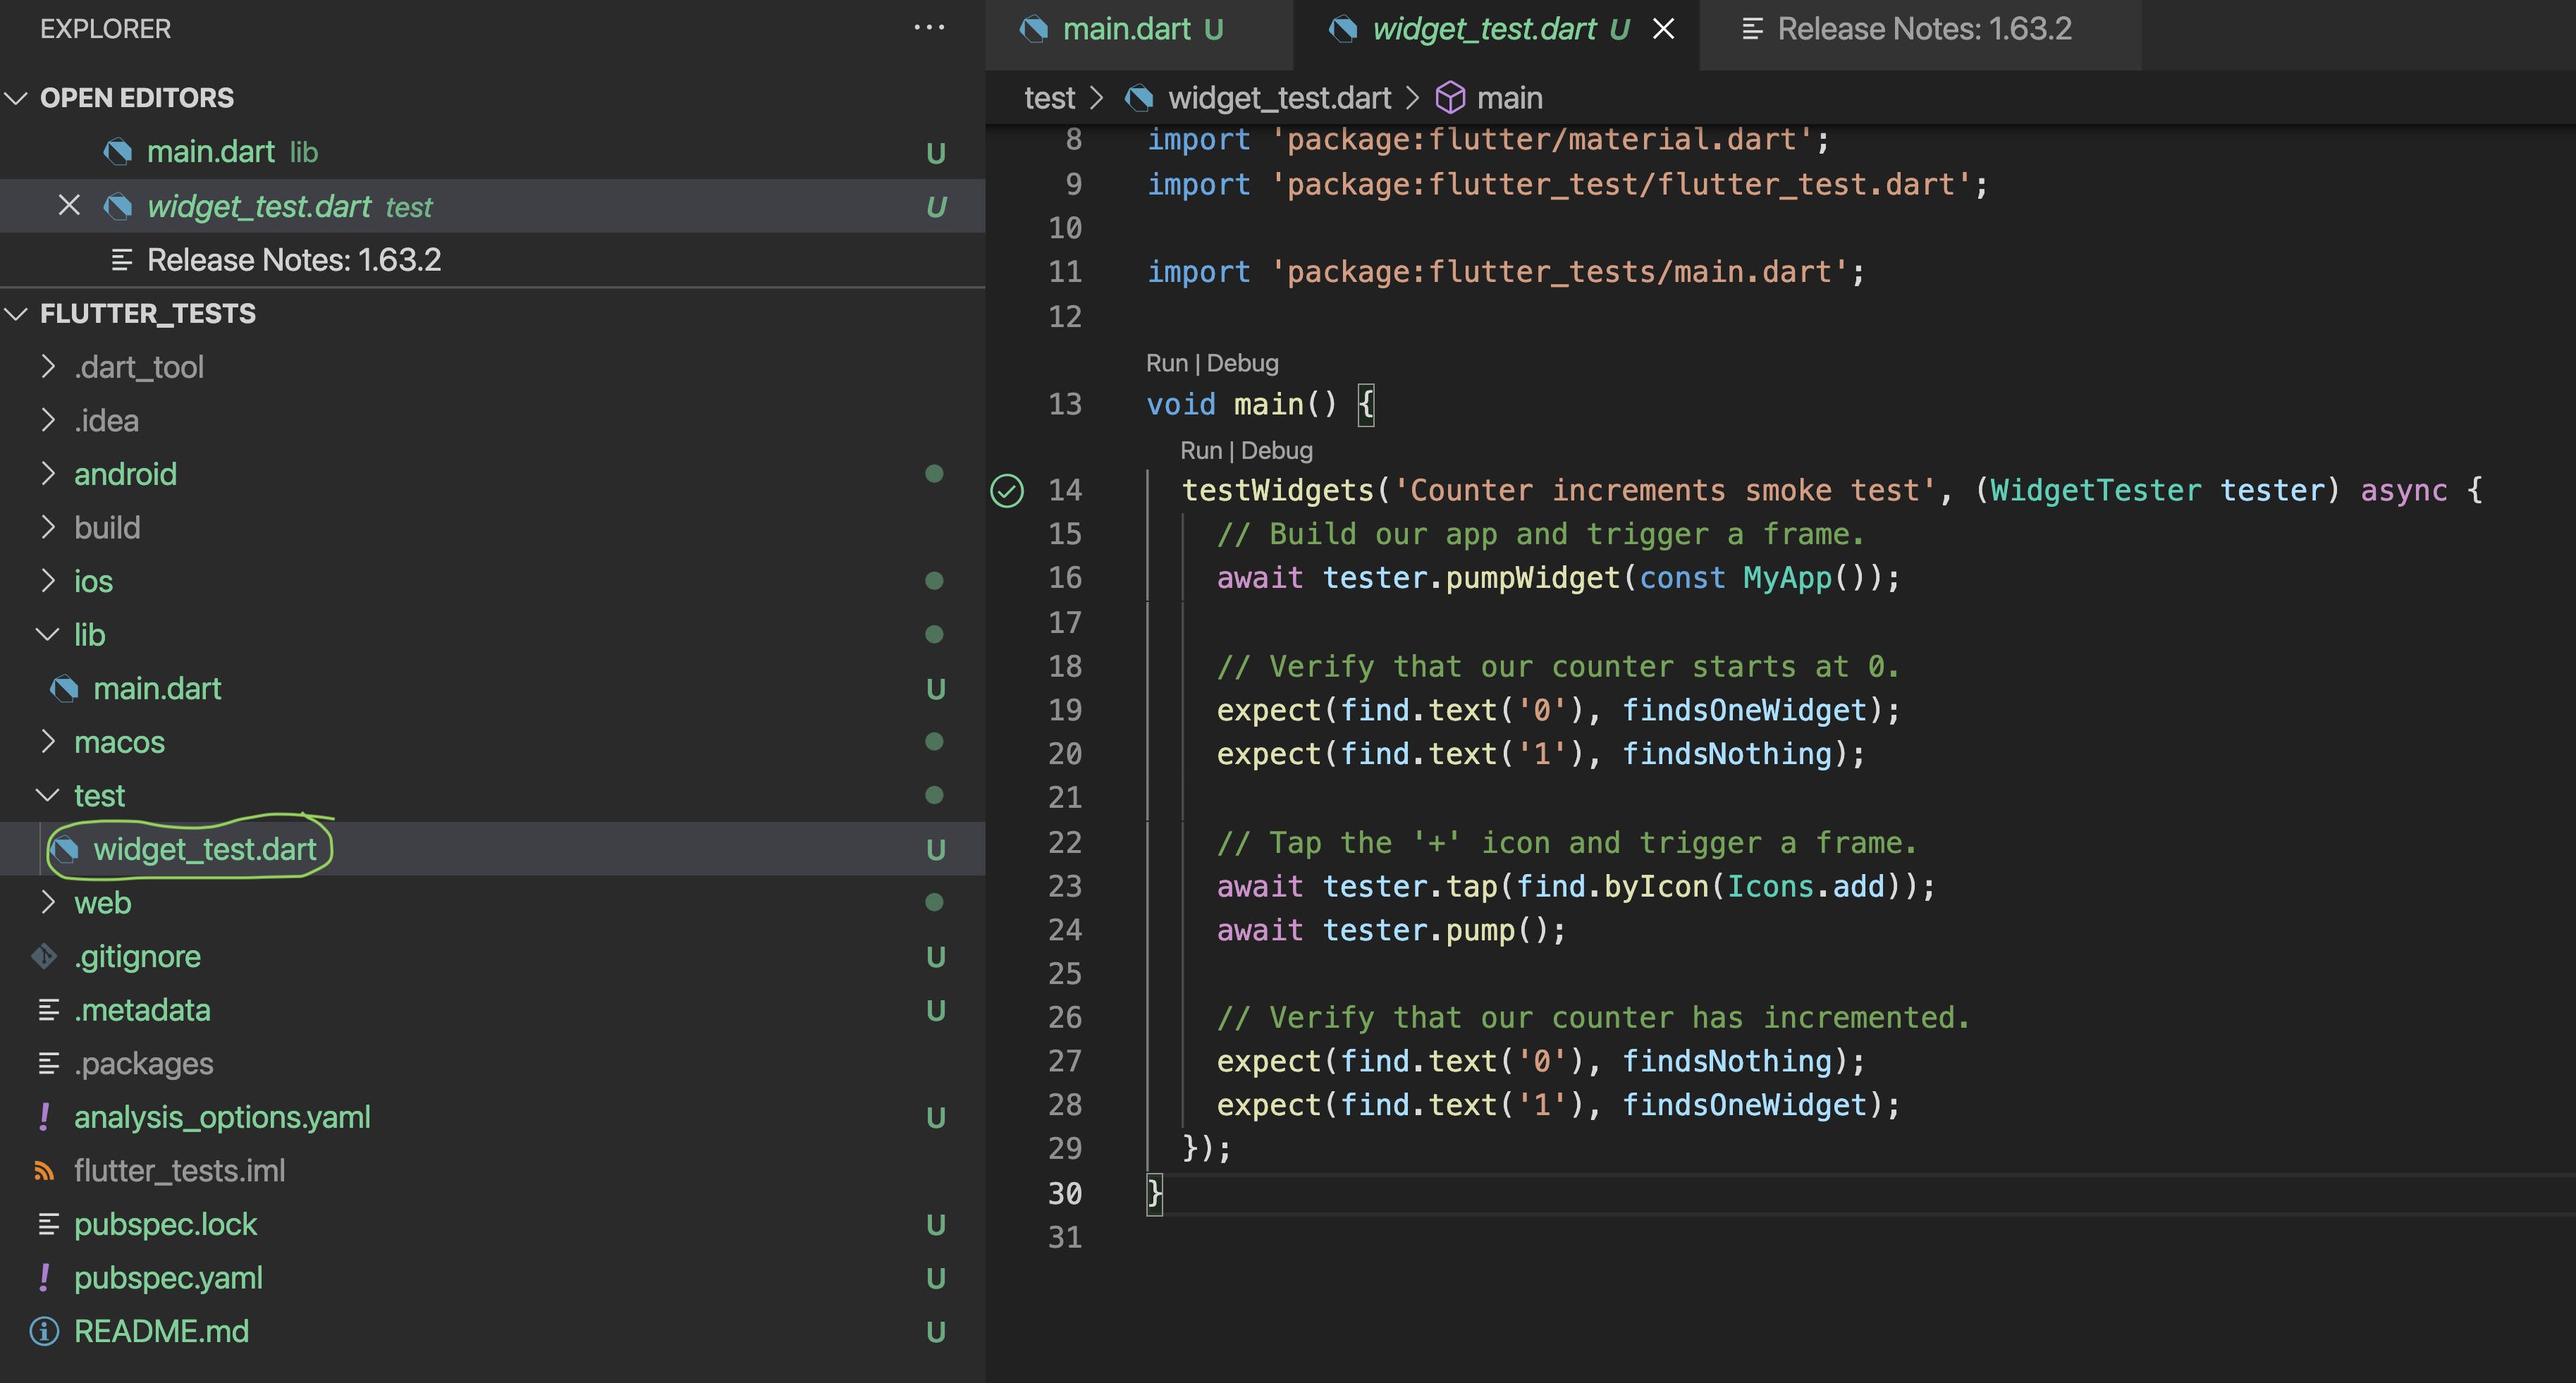Click Debug above testWidgets line

click(x=1276, y=450)
